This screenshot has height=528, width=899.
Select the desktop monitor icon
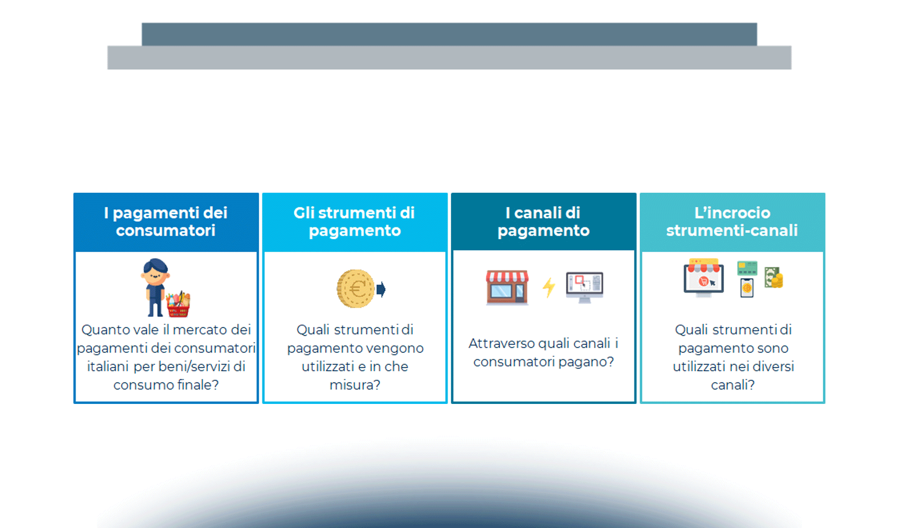click(585, 288)
